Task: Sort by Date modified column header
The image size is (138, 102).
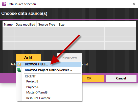Action: [x=25, y=25]
